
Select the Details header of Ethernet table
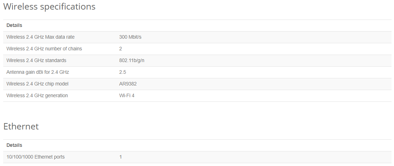click(14, 145)
